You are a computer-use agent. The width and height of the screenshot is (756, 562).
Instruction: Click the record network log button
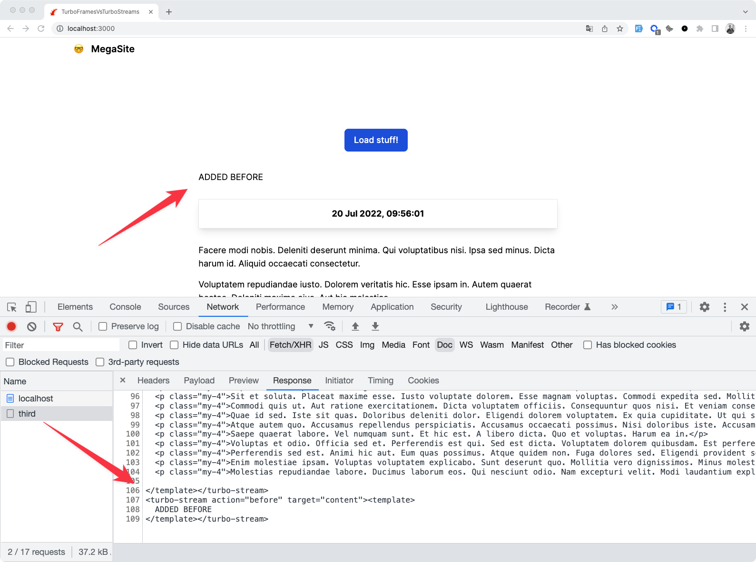[x=11, y=326]
